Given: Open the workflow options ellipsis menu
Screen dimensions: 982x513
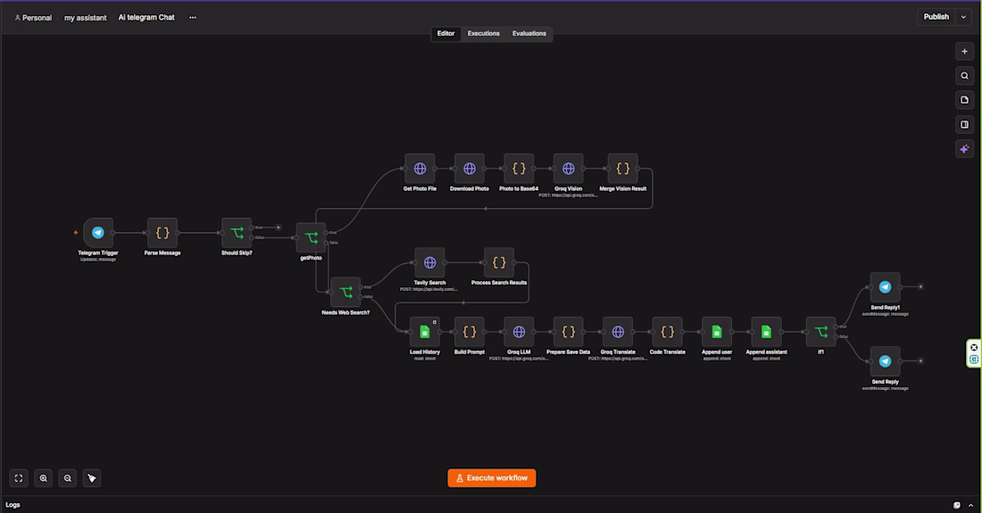Looking at the screenshot, I should (193, 18).
